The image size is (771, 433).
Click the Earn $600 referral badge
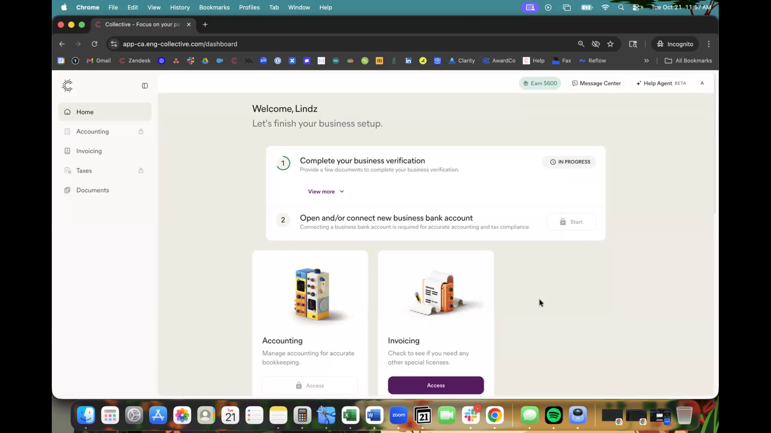coord(540,83)
